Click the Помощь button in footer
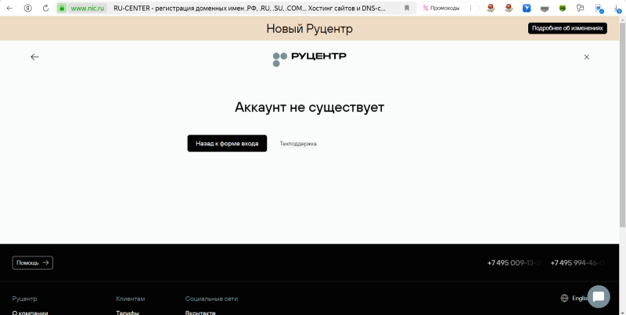The width and height of the screenshot is (626, 315). click(x=33, y=263)
